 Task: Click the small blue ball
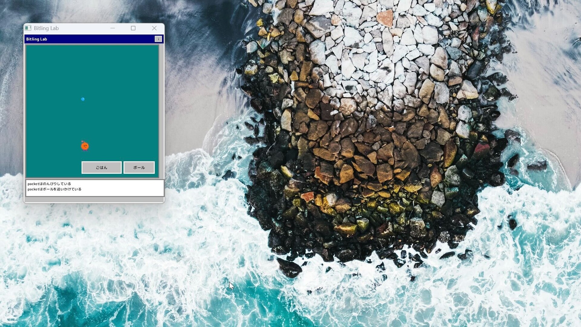click(x=83, y=99)
